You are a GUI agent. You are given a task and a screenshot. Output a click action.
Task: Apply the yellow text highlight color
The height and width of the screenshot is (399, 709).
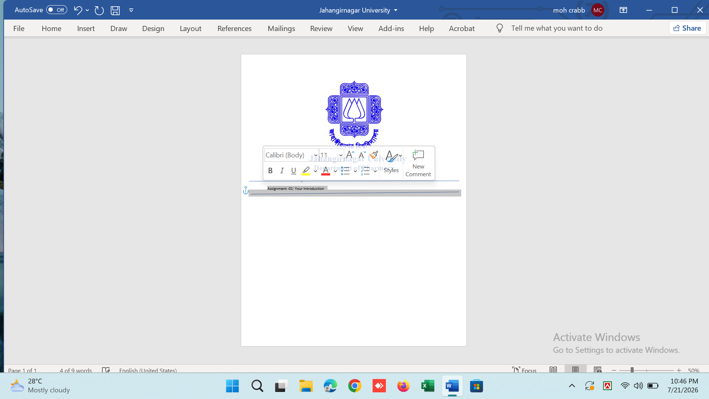[306, 171]
